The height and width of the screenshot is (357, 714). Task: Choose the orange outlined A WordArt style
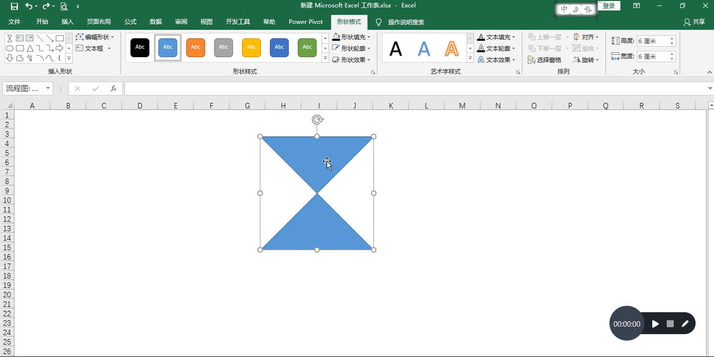pyautogui.click(x=452, y=48)
